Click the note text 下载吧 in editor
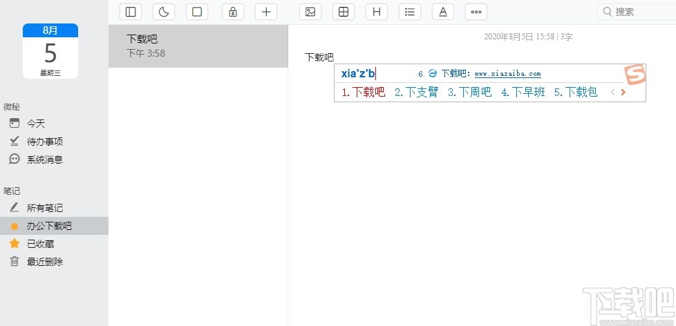This screenshot has height=326, width=676. [319, 57]
